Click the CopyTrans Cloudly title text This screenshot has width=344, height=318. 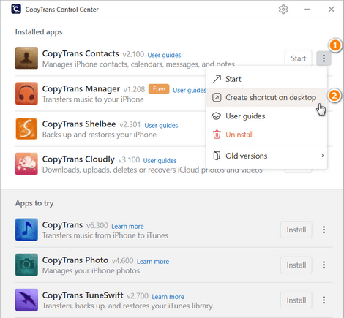click(x=78, y=159)
